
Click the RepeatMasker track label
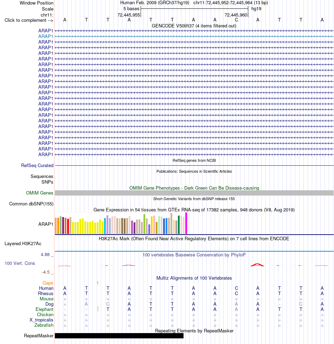tap(39, 336)
